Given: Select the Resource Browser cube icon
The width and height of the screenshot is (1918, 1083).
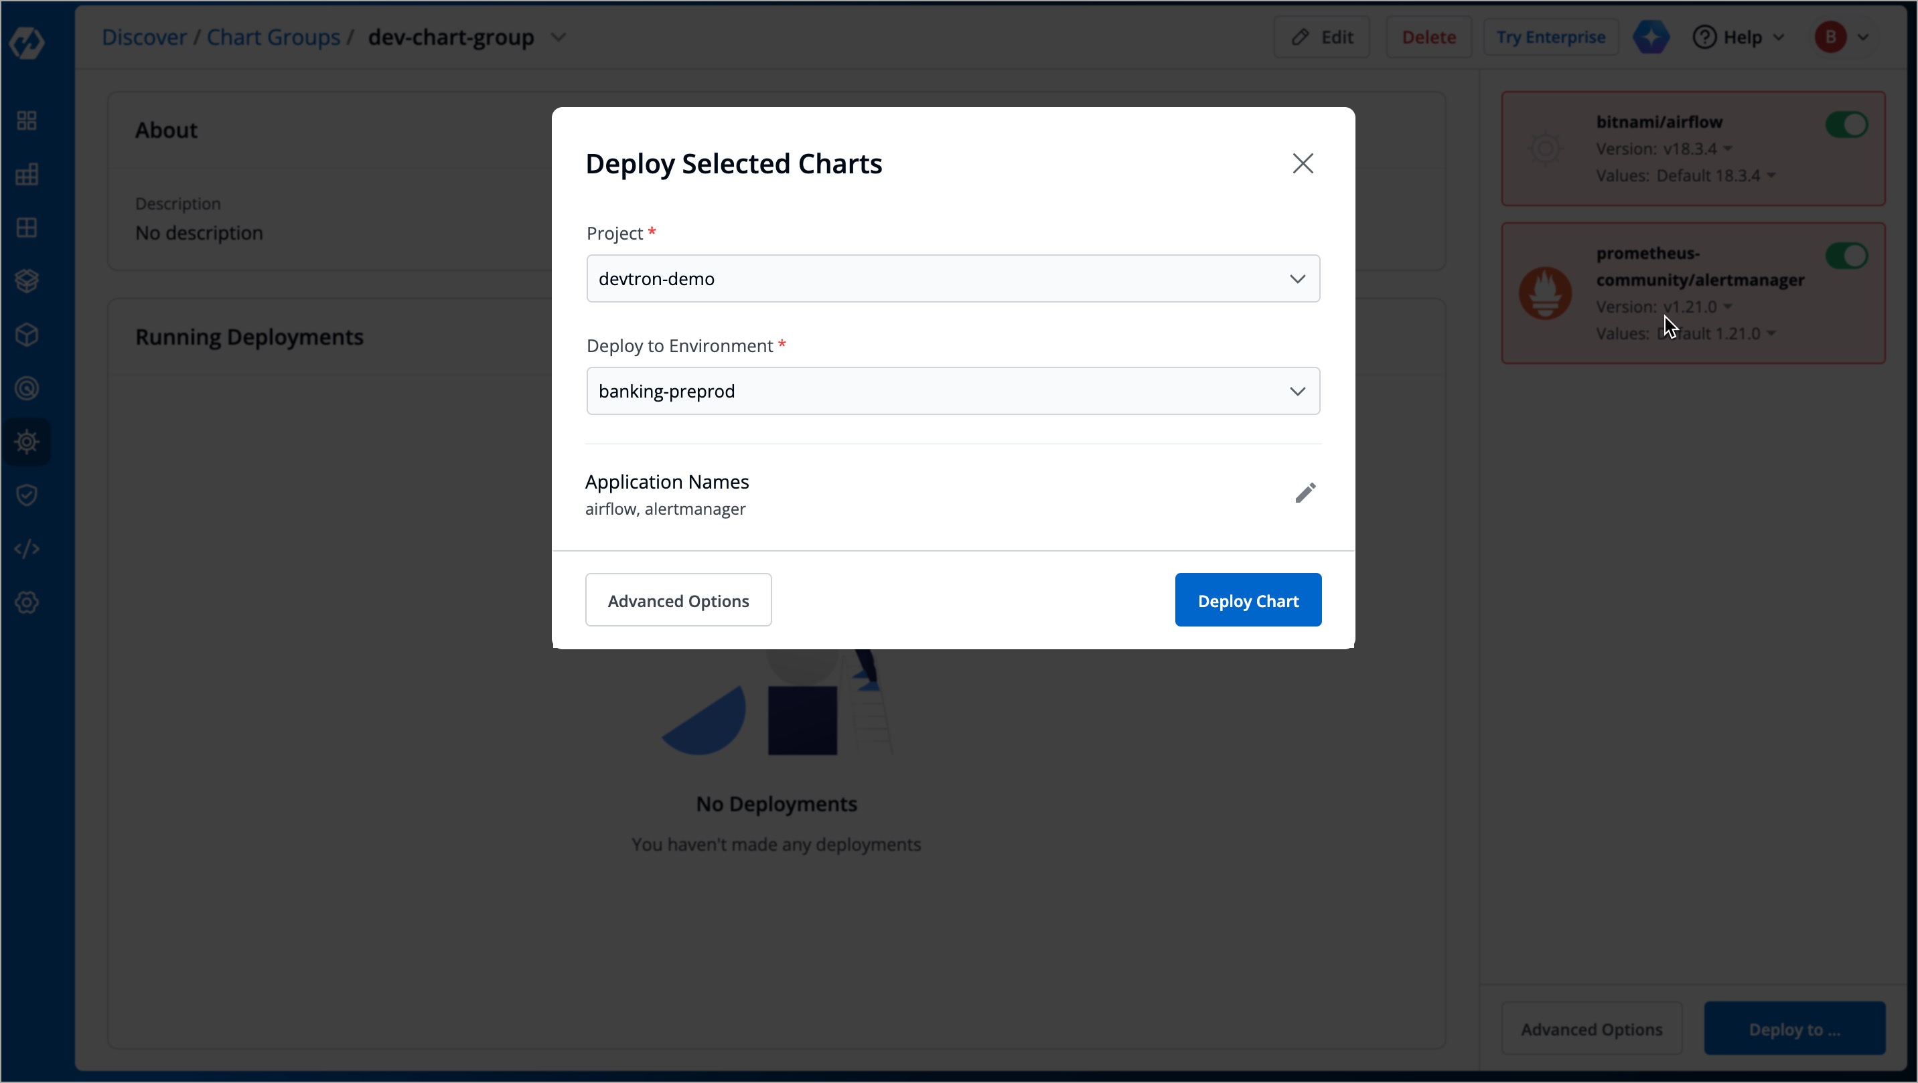Looking at the screenshot, I should [27, 334].
